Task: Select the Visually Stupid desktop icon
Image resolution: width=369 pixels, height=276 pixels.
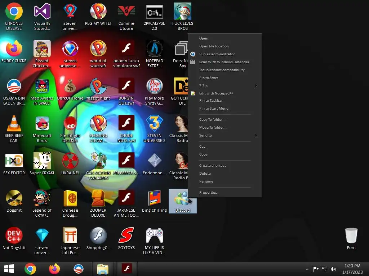Action: pos(42,17)
